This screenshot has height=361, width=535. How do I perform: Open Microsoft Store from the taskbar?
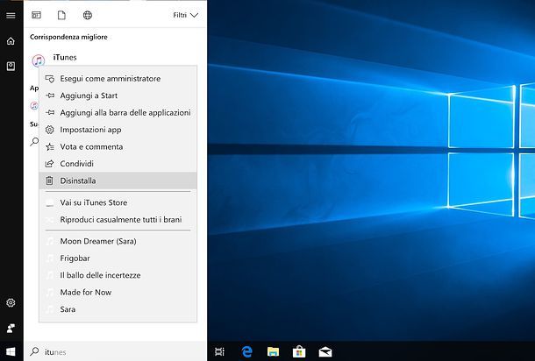(x=299, y=351)
